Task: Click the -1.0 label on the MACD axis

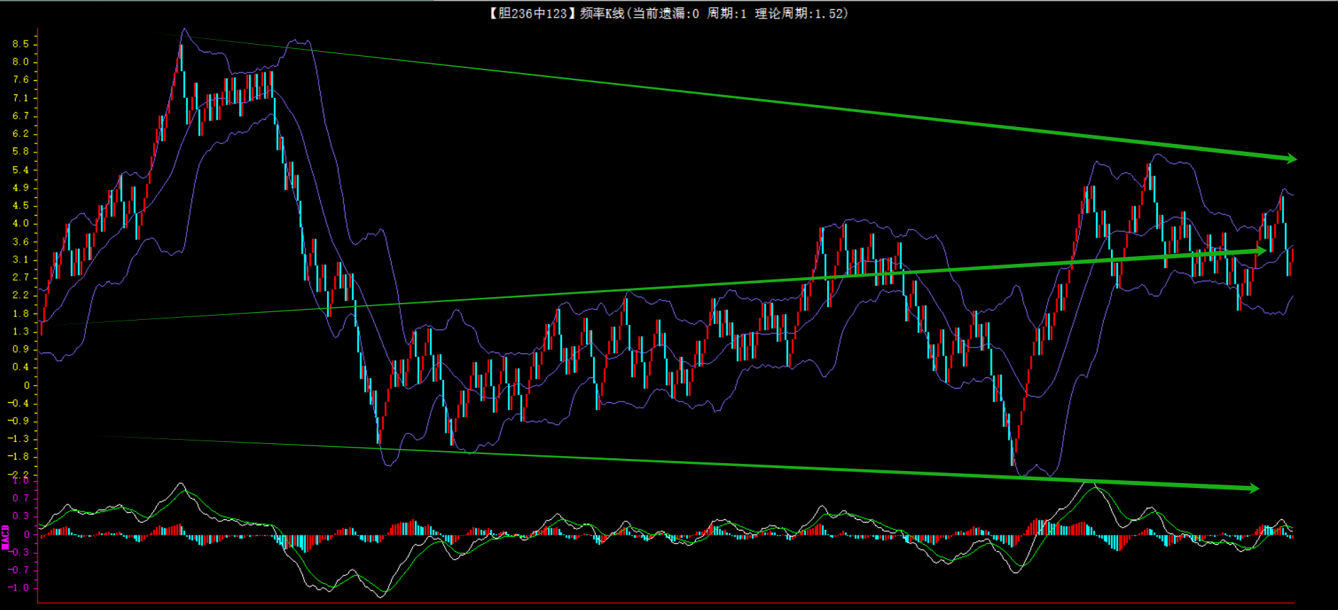Action: click(19, 588)
